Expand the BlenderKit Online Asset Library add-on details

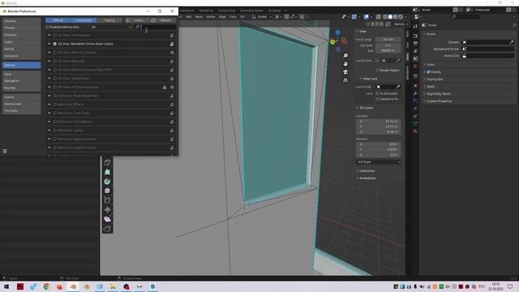(49, 44)
